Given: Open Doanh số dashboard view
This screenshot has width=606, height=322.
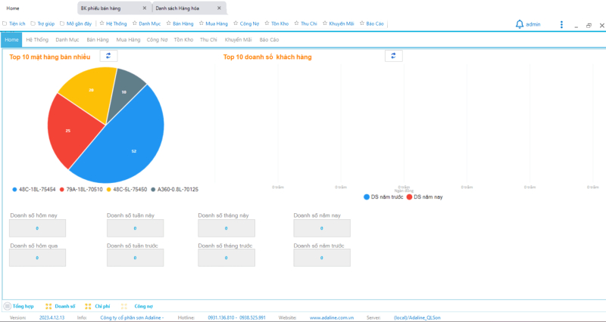Looking at the screenshot, I should click(x=61, y=306).
